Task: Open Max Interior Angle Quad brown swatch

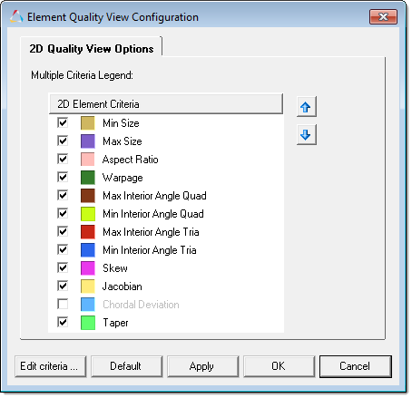Action: click(88, 196)
